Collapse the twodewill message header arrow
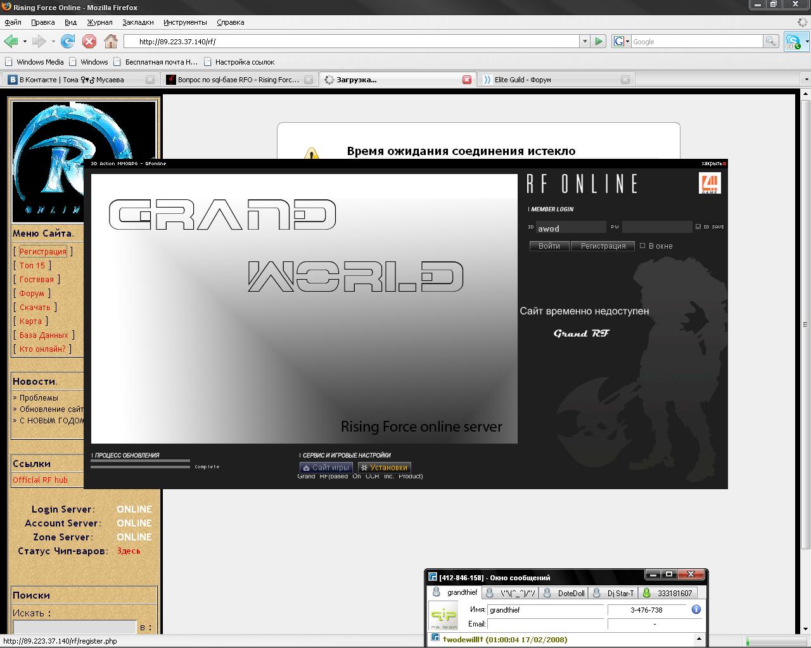Screen dimensions: 811x648 (x=699, y=639)
